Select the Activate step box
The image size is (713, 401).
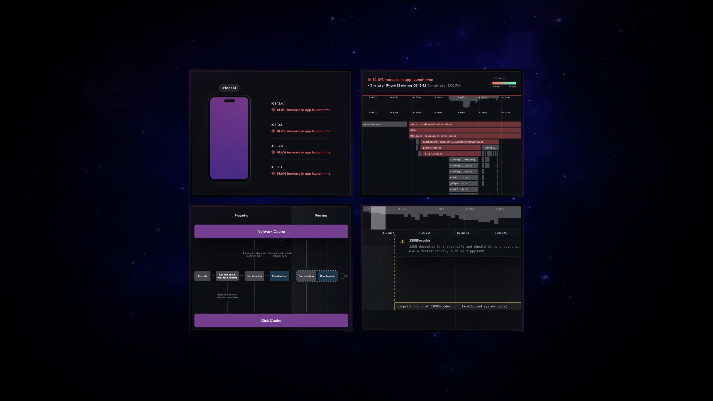[x=202, y=276]
